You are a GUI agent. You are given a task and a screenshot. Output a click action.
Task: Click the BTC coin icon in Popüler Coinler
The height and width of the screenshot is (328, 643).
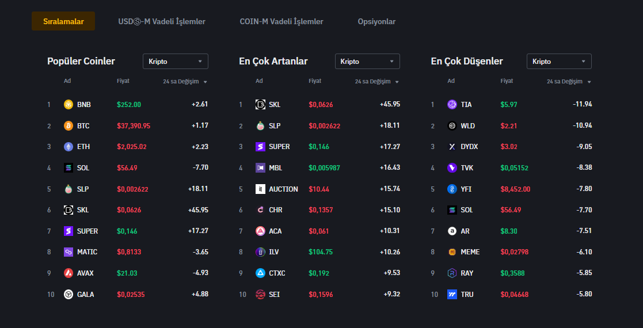coord(69,125)
